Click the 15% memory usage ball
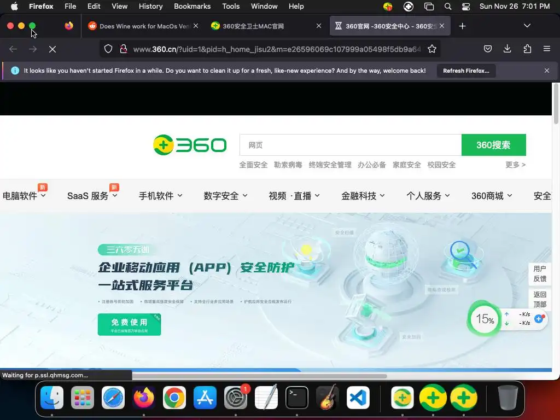The image size is (560, 420). (485, 319)
